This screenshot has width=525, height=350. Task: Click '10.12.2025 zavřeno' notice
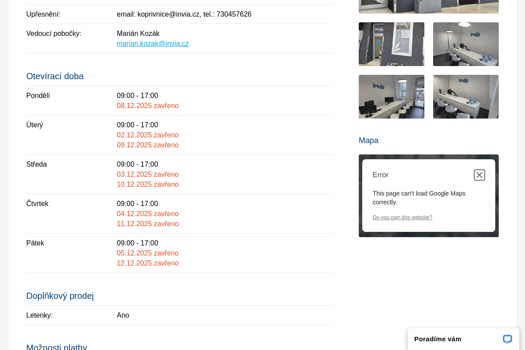click(x=147, y=185)
